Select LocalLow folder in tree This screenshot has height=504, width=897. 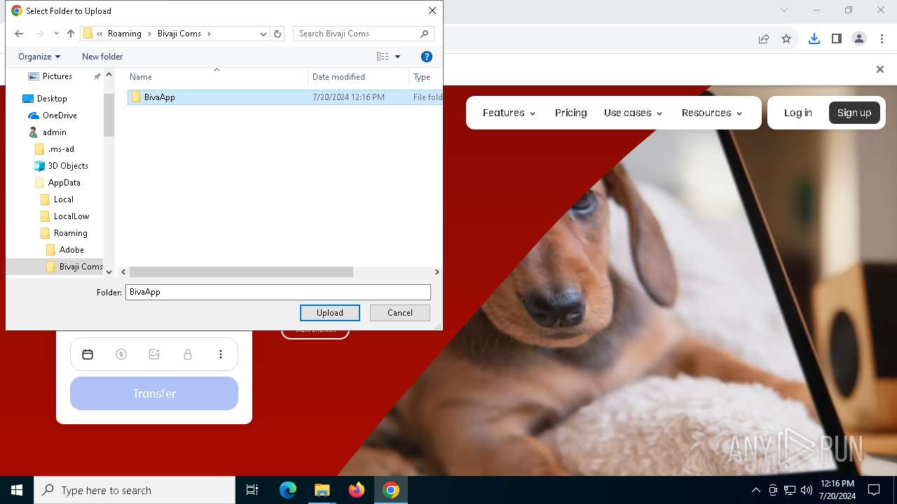[x=71, y=216]
